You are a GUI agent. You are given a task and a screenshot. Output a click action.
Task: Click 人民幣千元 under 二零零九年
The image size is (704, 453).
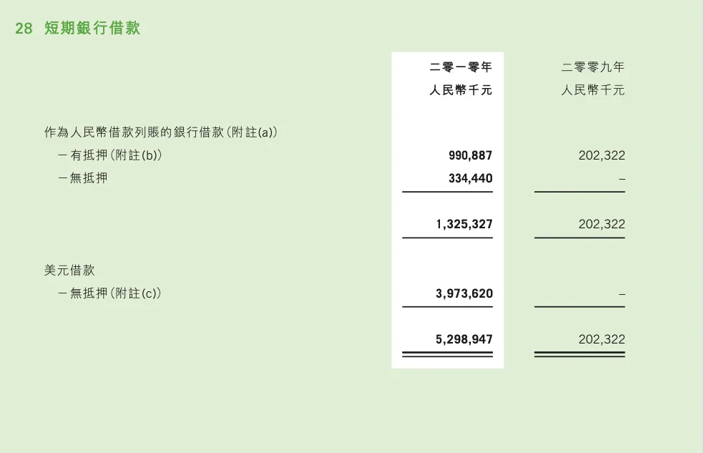point(593,91)
